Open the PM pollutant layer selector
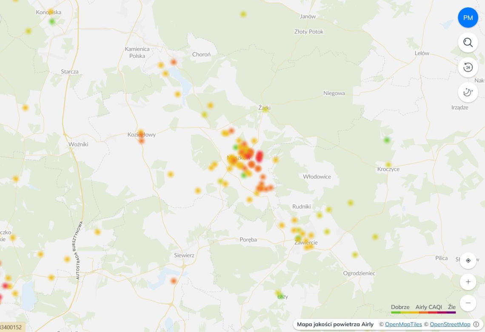The image size is (485, 332). point(468,17)
